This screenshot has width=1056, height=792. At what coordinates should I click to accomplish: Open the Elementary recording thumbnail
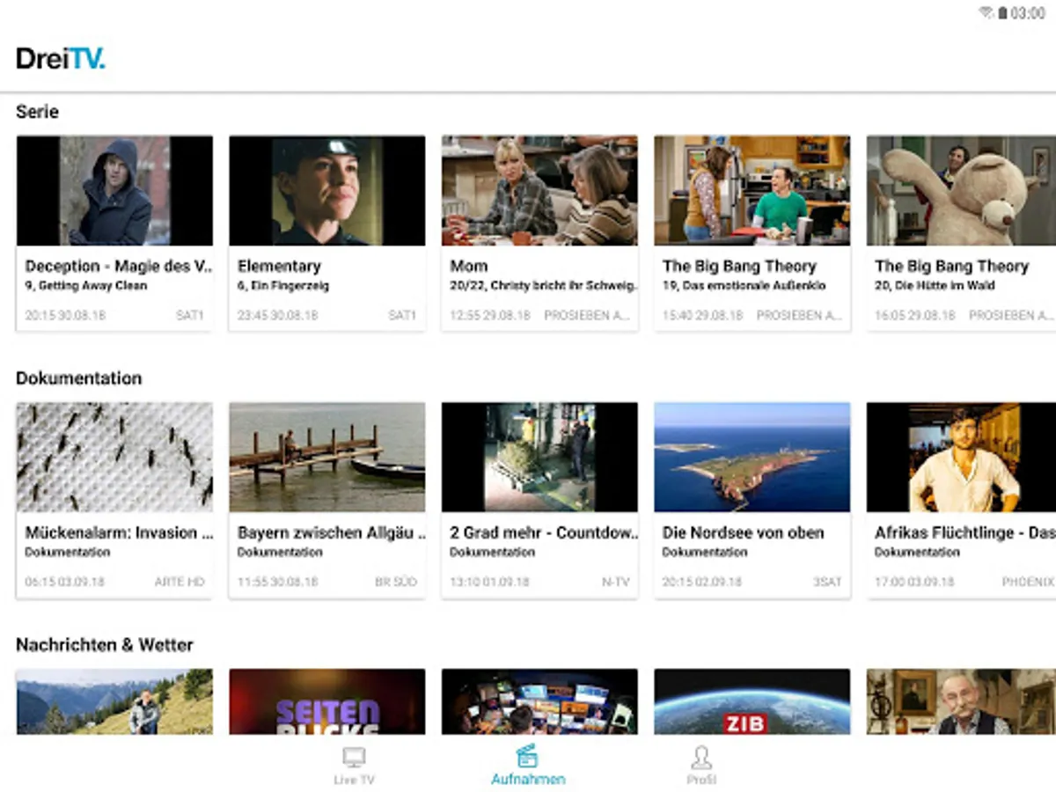326,191
